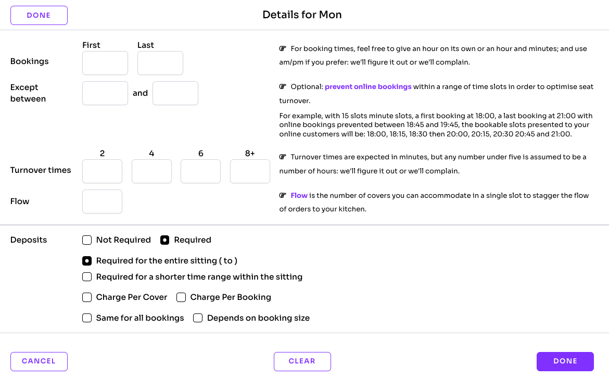609x378 pixels.
Task: Click the top-left Done button
Action: [x=39, y=15]
